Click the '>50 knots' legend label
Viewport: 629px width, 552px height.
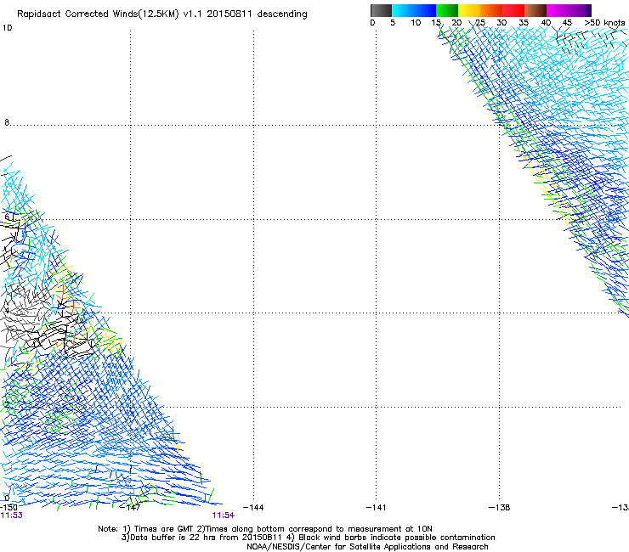(604, 22)
